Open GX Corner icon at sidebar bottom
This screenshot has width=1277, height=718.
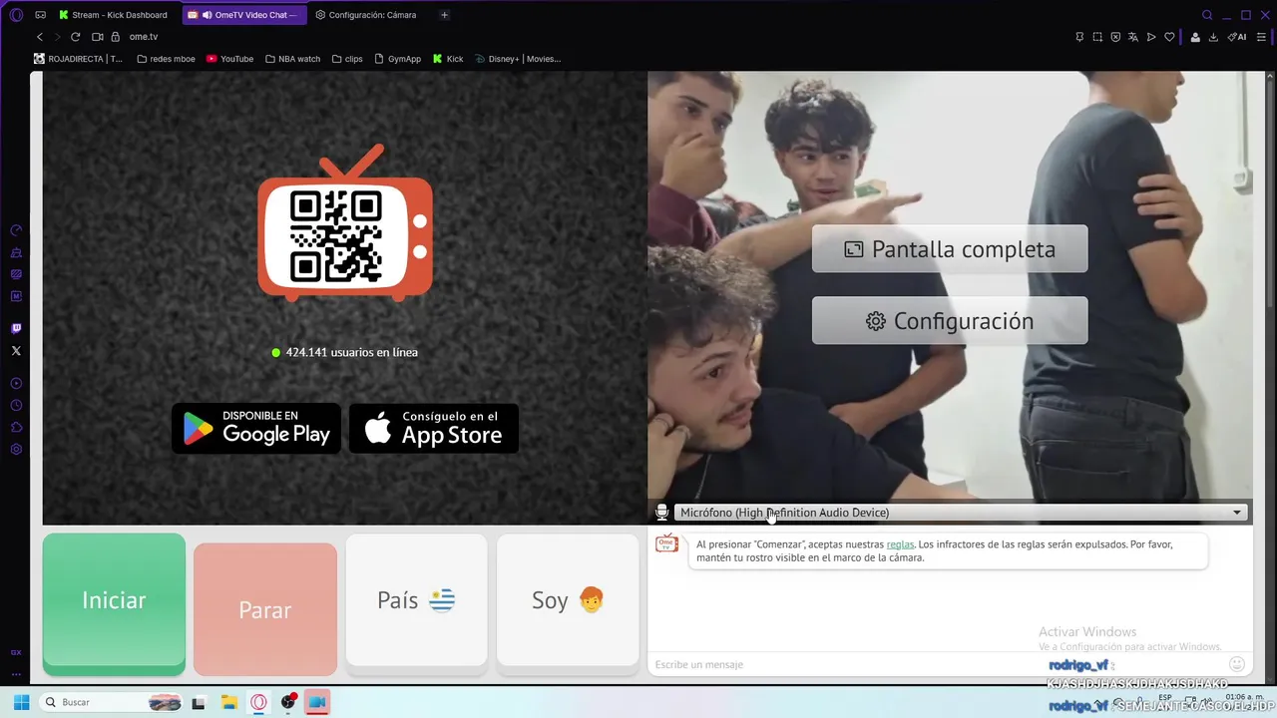click(16, 652)
